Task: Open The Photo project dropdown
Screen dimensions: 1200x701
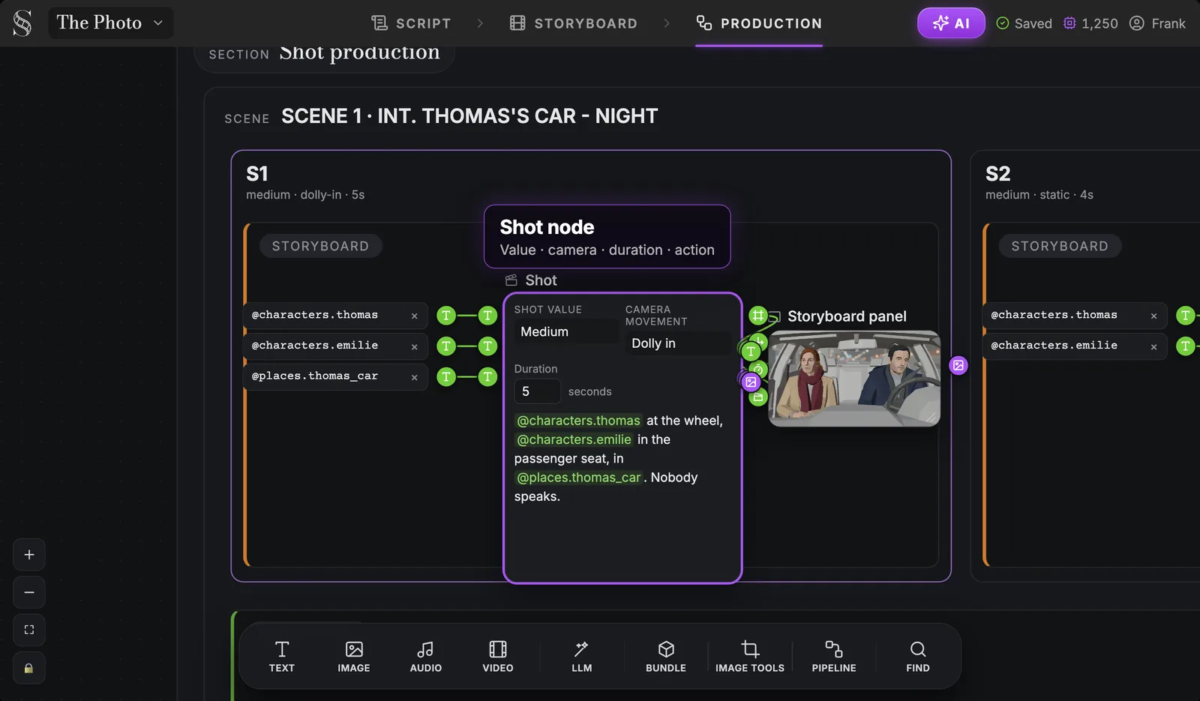Action: pos(110,23)
